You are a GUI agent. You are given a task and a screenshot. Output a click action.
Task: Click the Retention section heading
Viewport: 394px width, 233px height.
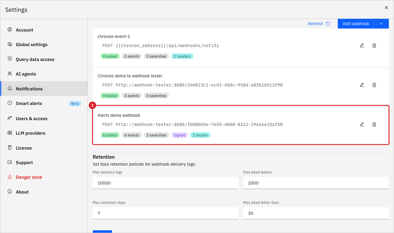click(104, 157)
